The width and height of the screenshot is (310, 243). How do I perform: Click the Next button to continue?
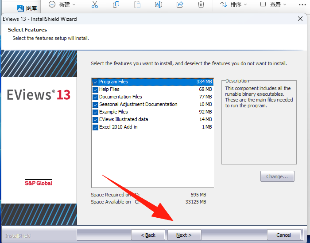[x=184, y=235]
